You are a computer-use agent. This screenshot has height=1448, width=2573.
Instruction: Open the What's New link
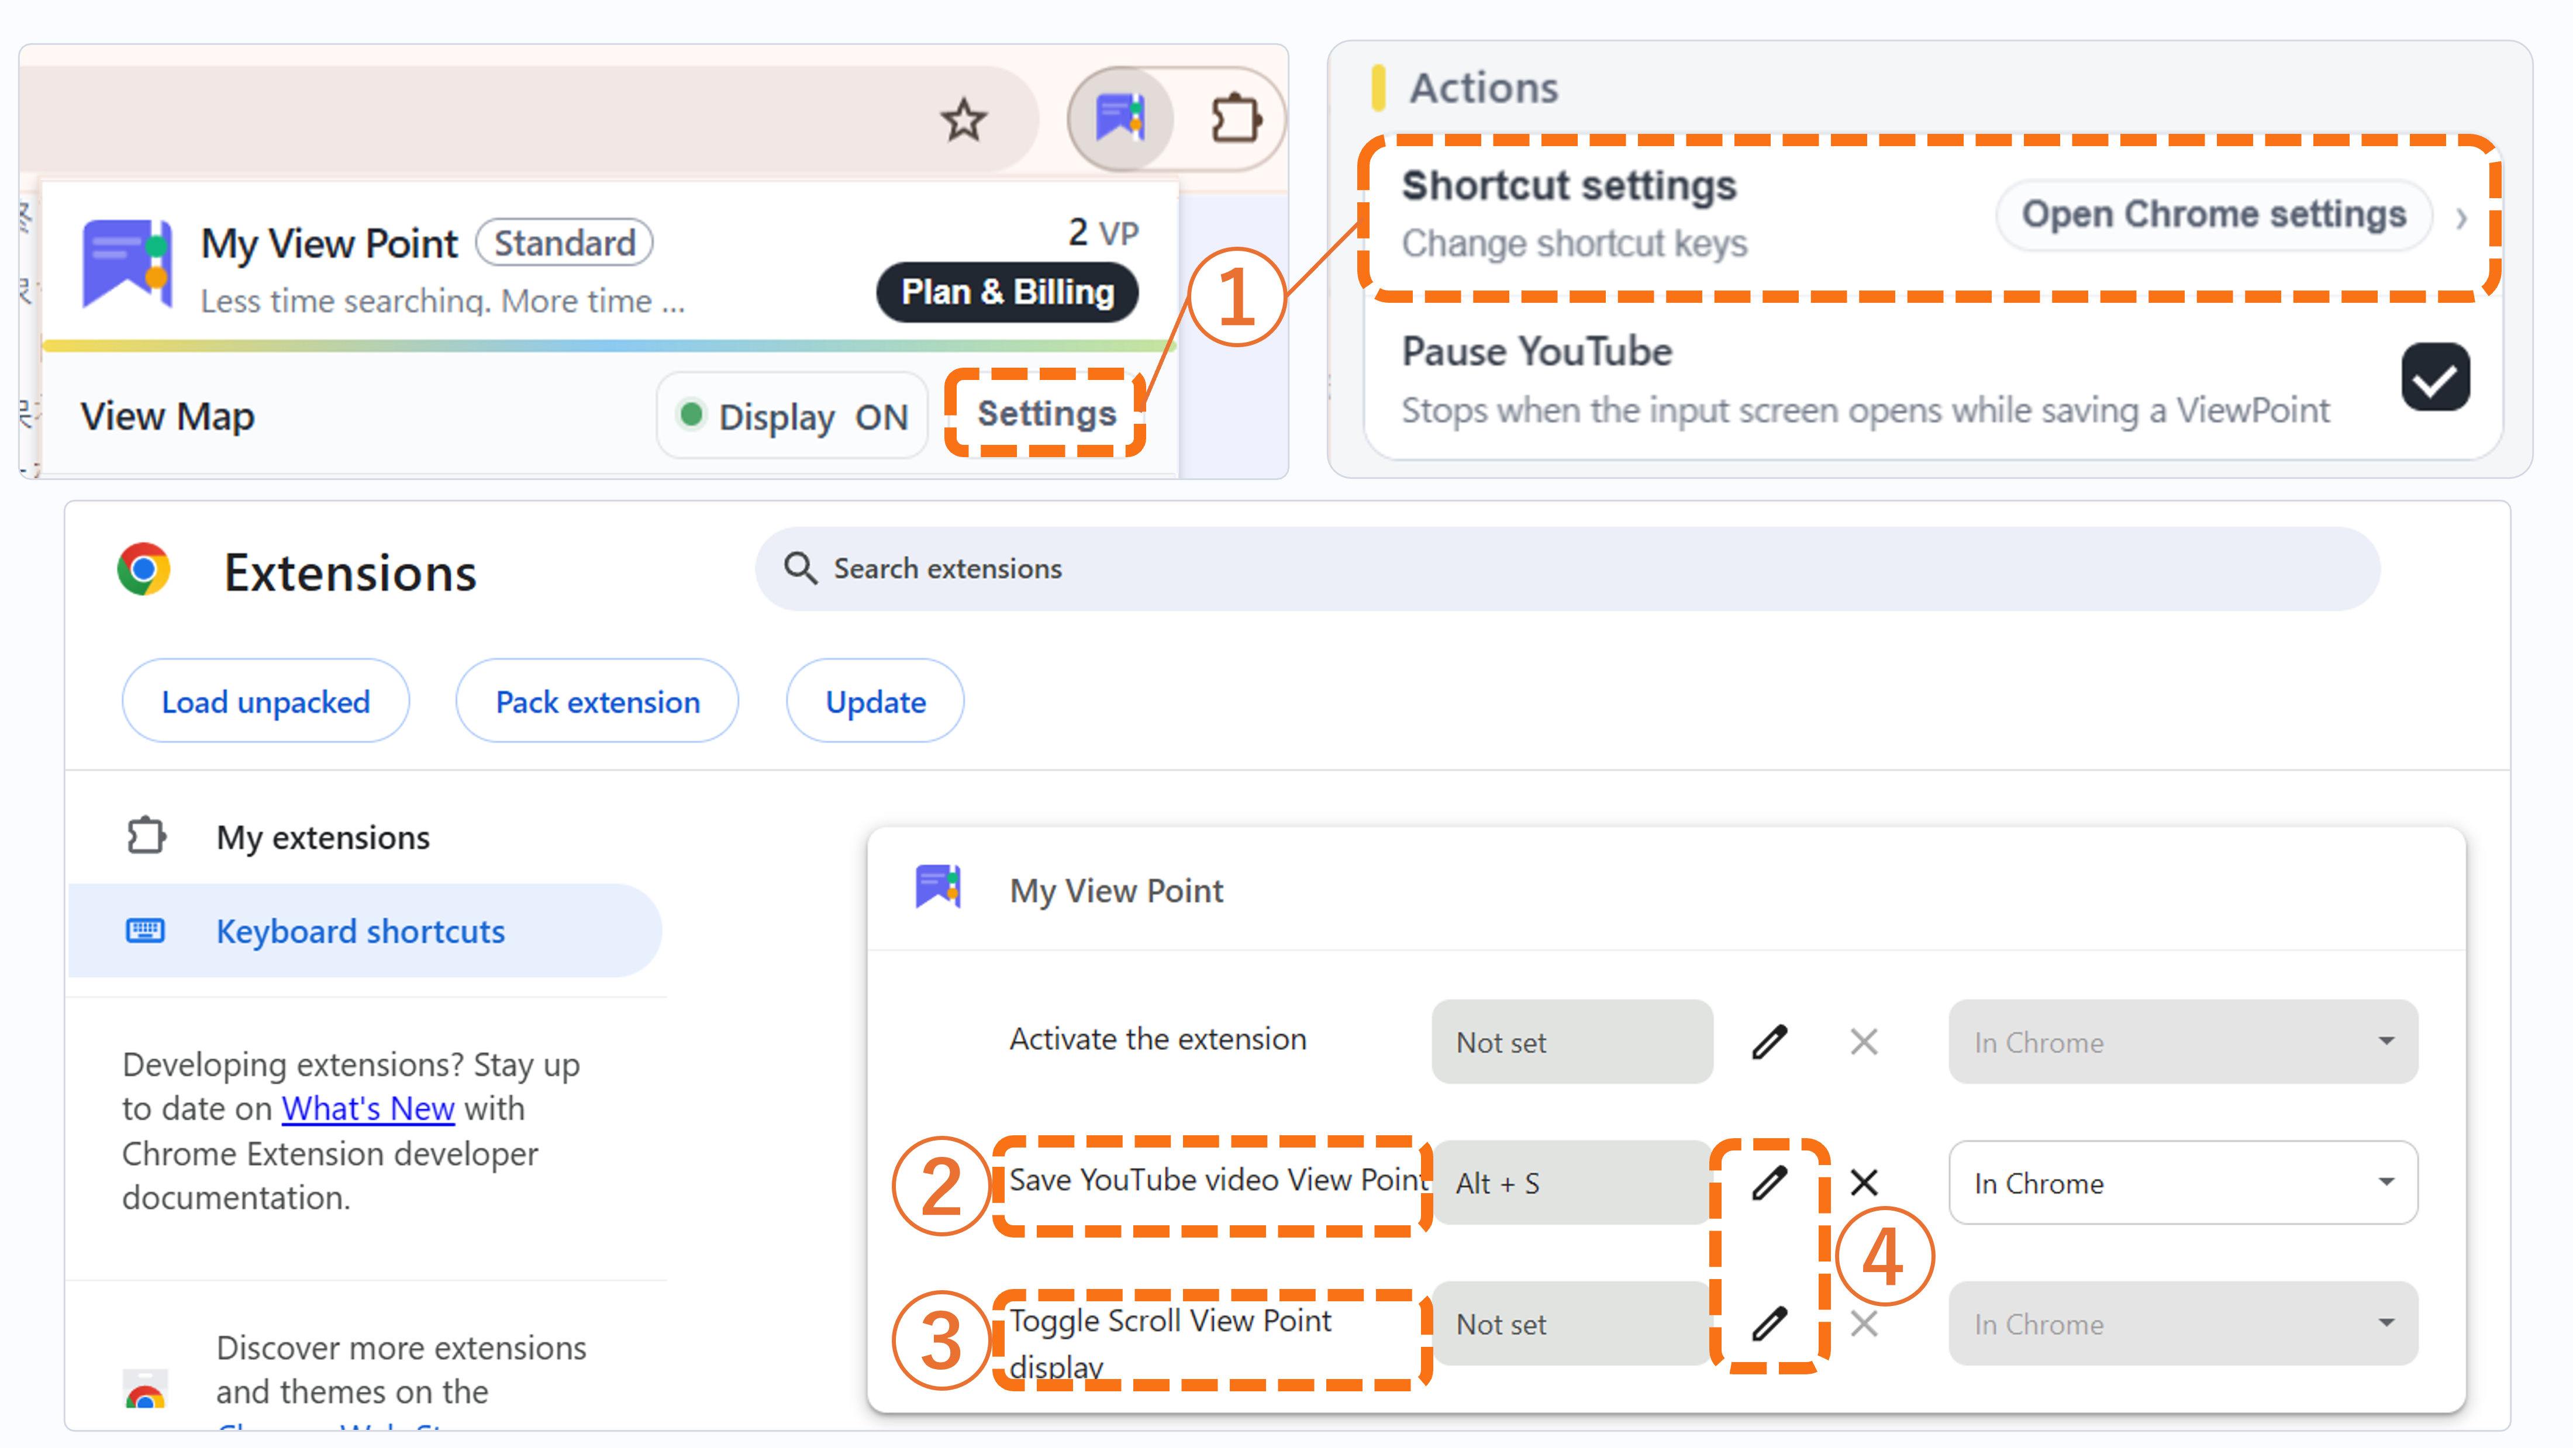pyautogui.click(x=368, y=1108)
